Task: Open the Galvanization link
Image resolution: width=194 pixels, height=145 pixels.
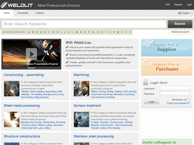Action: click(107, 125)
